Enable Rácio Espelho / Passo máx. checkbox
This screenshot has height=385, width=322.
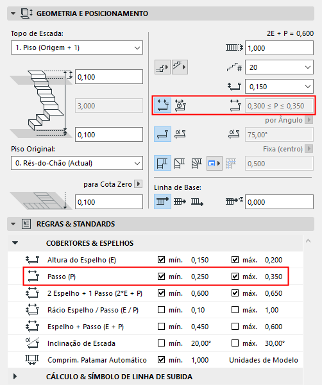[235, 310]
